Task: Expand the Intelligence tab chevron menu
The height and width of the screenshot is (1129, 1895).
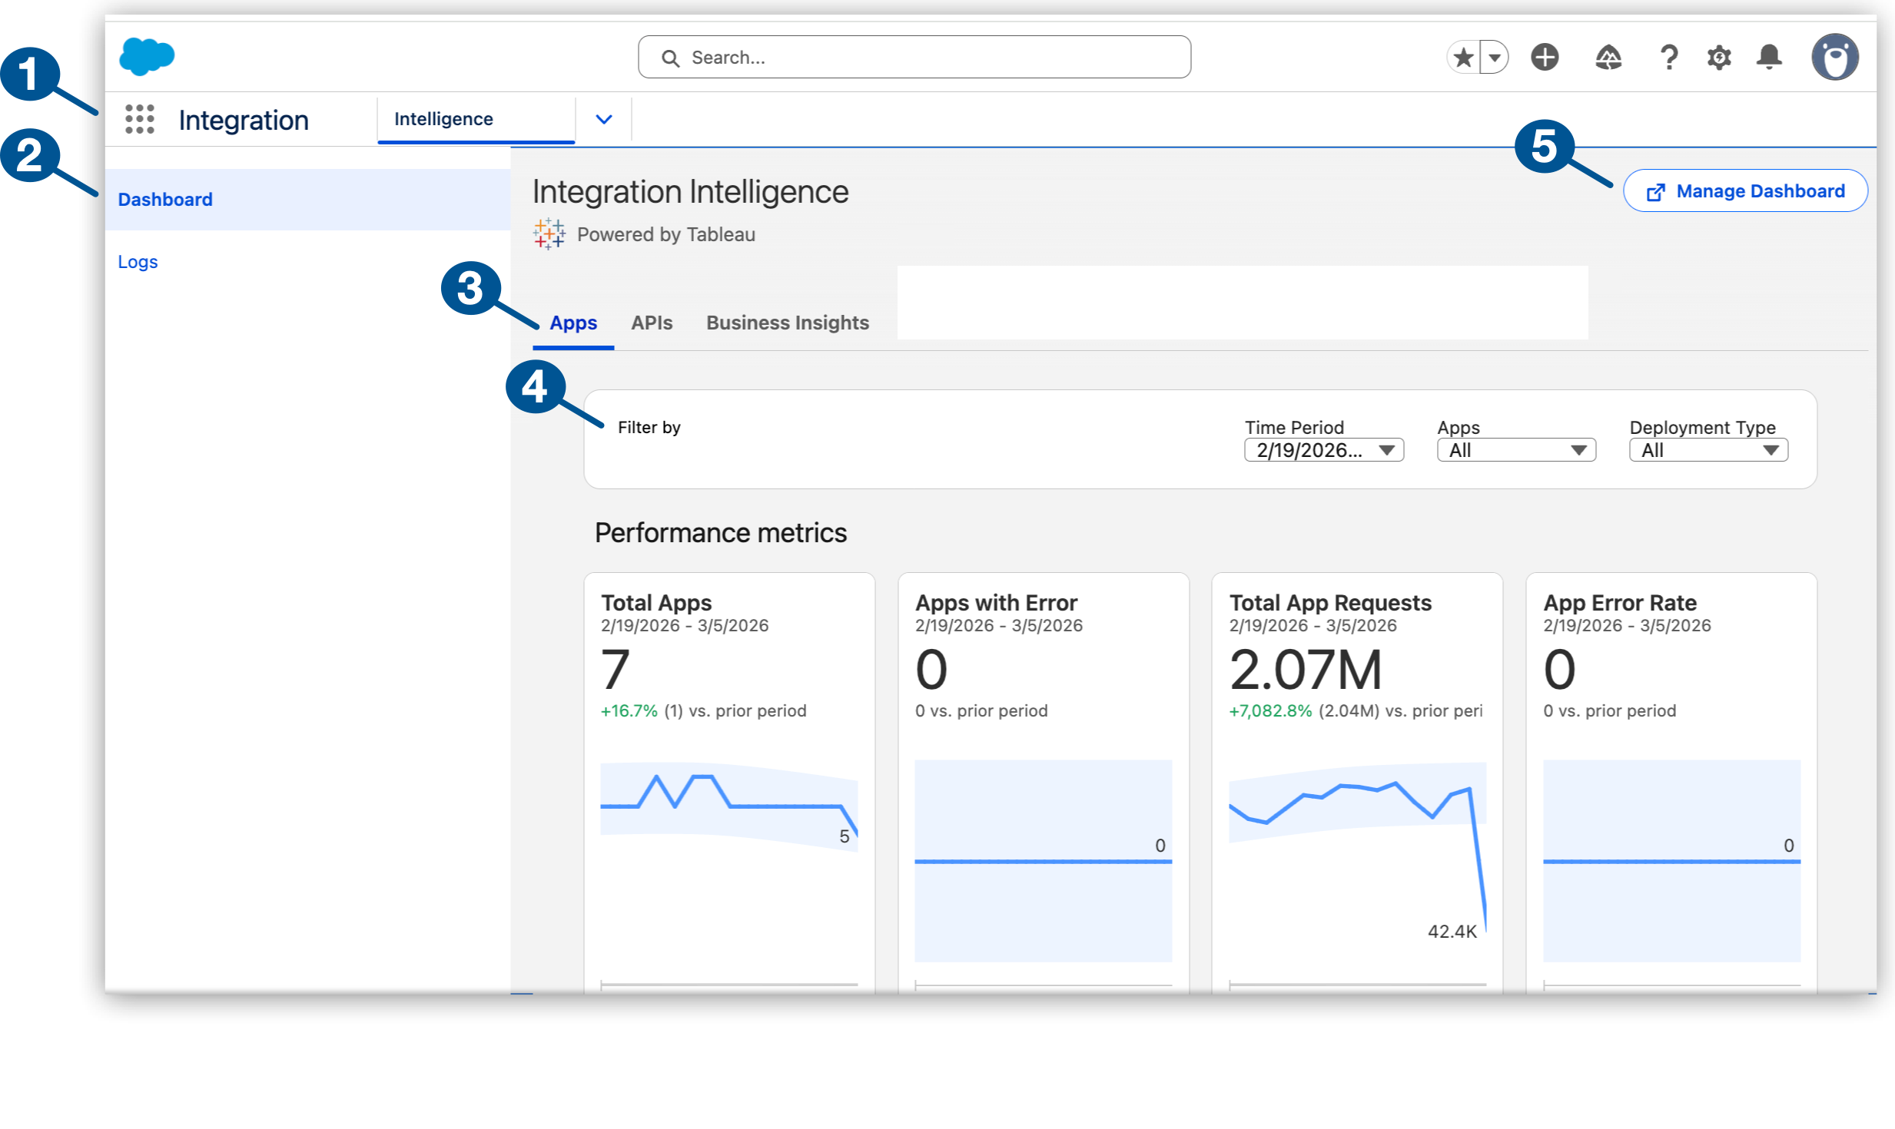Action: [x=604, y=119]
